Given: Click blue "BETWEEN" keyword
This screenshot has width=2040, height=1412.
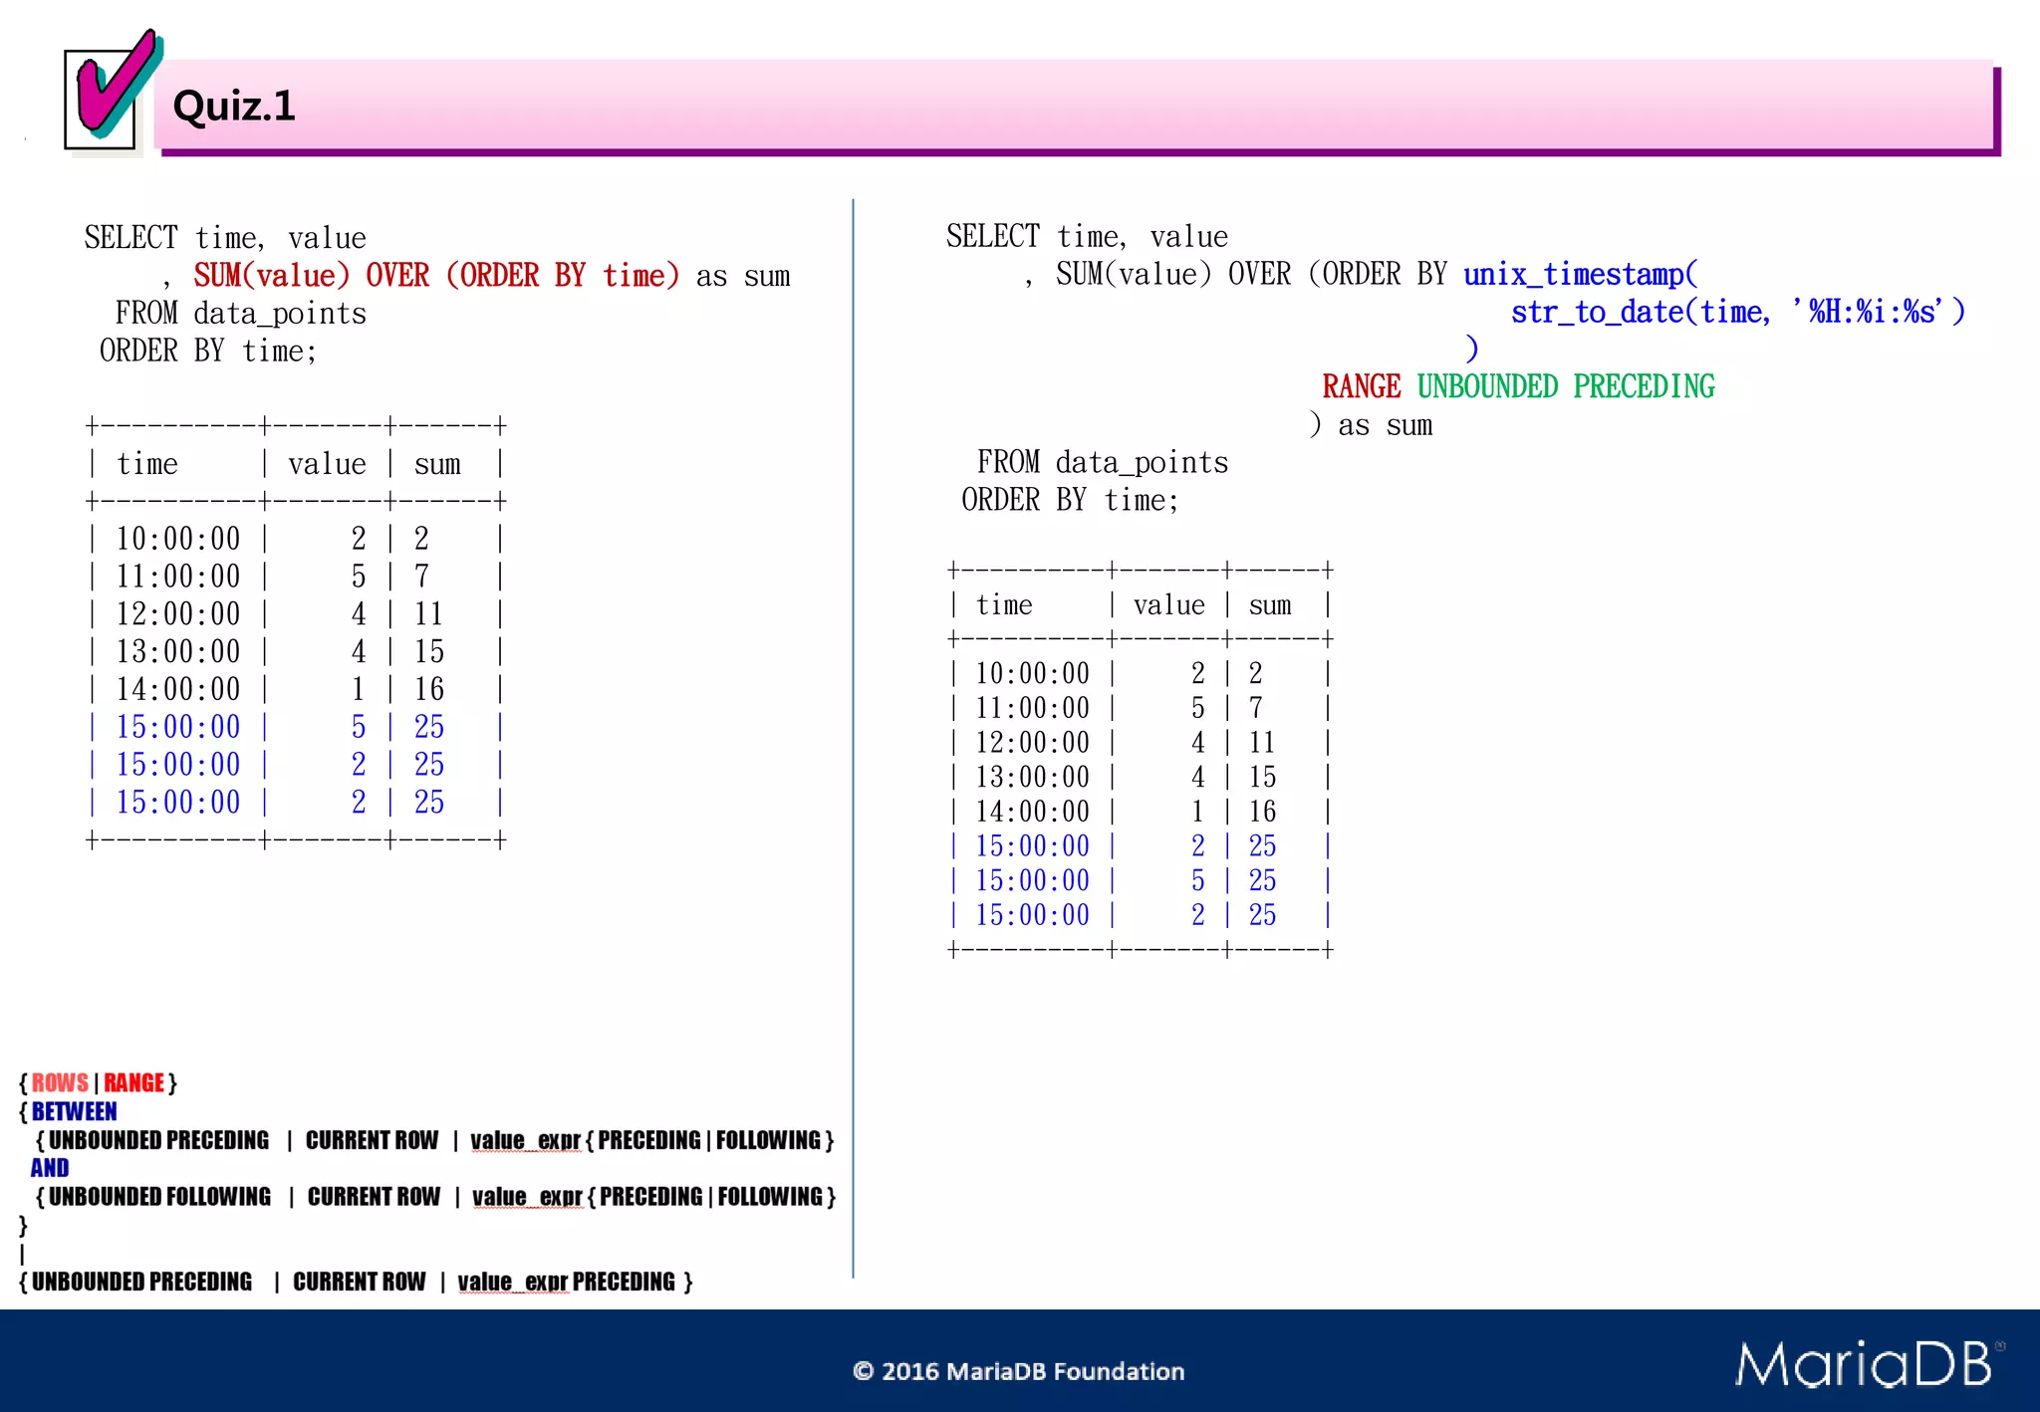Looking at the screenshot, I should tap(74, 1111).
